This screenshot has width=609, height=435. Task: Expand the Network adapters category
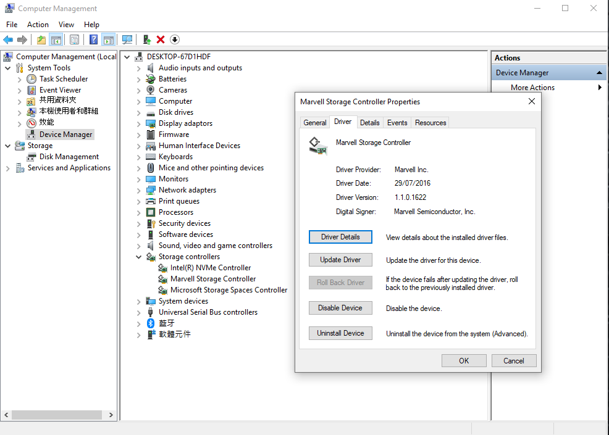point(139,190)
